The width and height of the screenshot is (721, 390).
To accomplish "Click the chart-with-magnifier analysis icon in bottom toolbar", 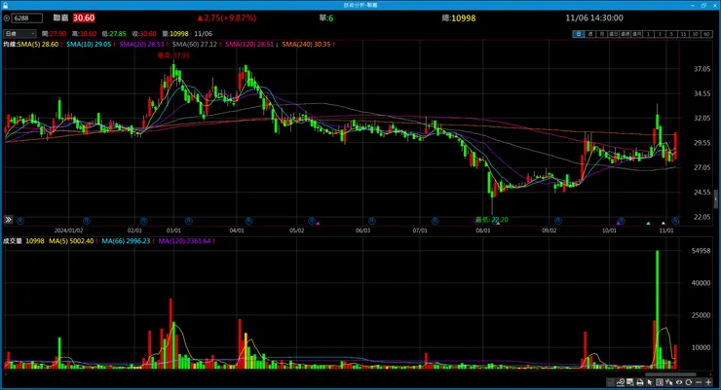I will (621, 382).
